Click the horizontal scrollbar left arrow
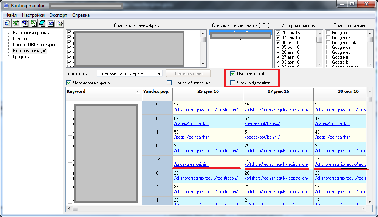 (x=69, y=208)
